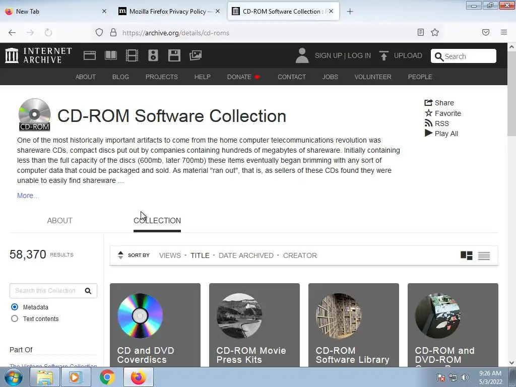Bookmark this page with star icon
Screen dimensions: 516x387
pos(435,32)
